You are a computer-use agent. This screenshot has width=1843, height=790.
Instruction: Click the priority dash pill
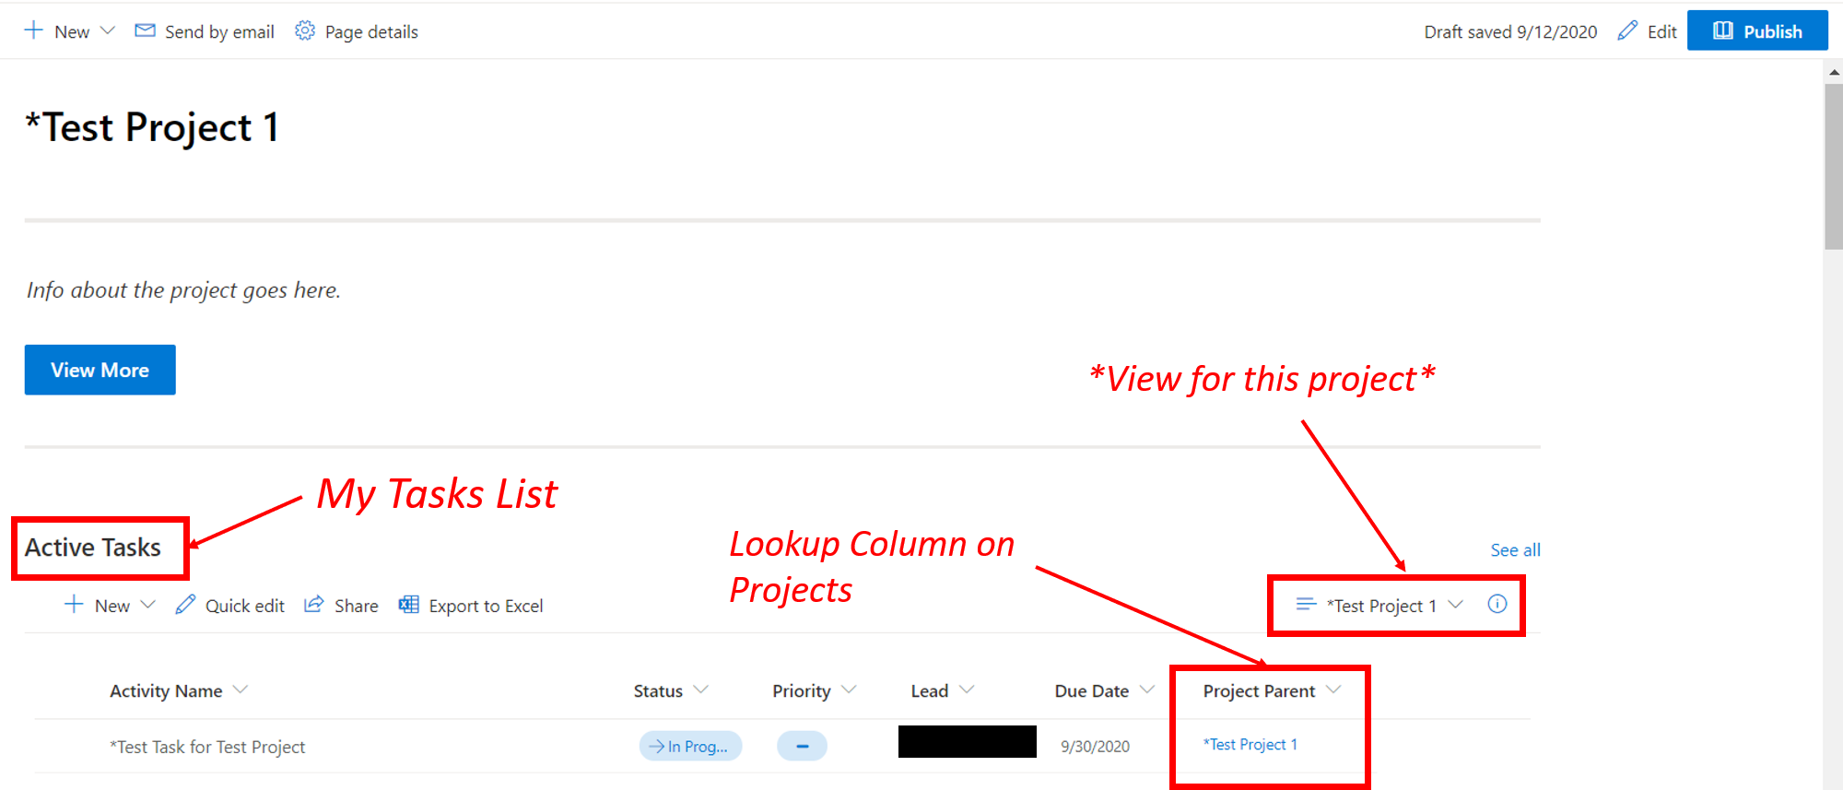[x=802, y=746]
